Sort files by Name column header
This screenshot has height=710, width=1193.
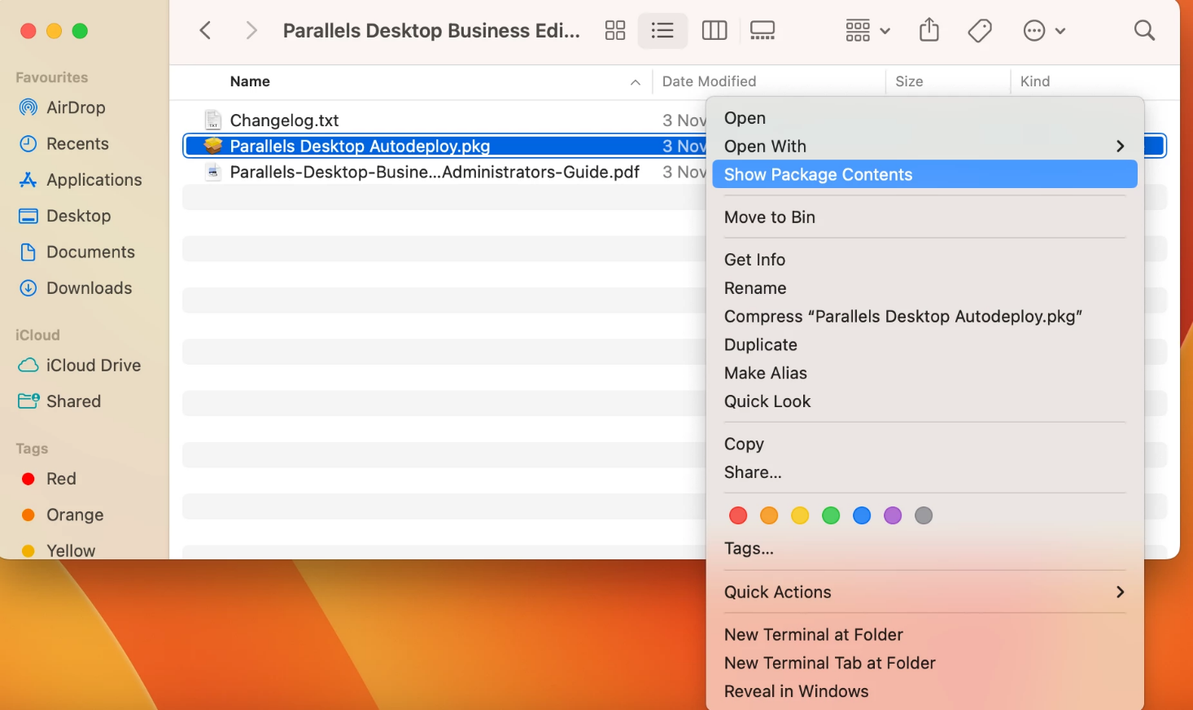tap(250, 81)
